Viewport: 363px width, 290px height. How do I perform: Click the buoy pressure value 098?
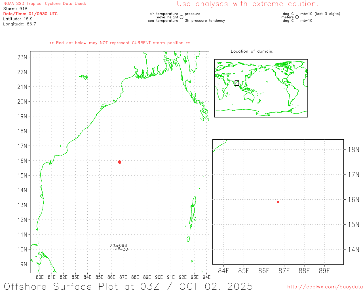click(123, 246)
